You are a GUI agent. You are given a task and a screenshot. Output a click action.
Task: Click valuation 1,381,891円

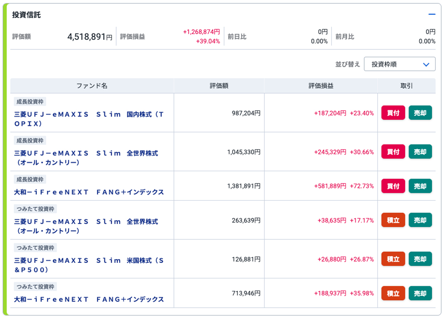click(x=244, y=186)
